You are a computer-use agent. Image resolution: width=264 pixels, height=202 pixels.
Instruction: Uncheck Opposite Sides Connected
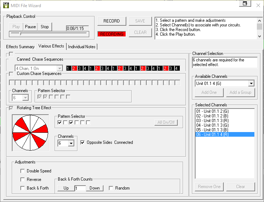pyautogui.click(x=82, y=142)
